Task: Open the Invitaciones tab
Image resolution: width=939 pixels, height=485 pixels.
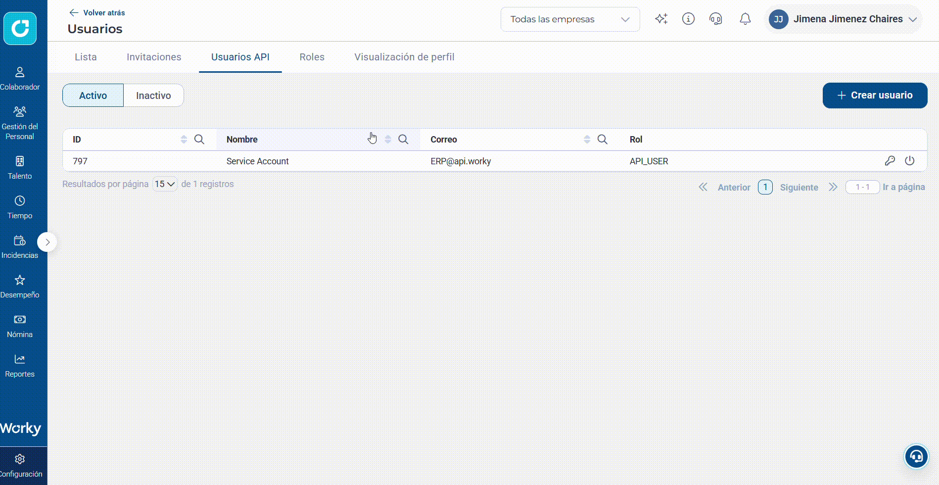Action: pyautogui.click(x=154, y=57)
